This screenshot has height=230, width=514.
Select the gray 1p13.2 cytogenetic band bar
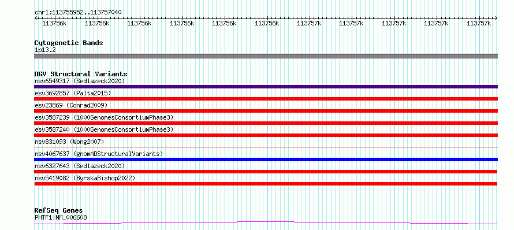pos(266,56)
